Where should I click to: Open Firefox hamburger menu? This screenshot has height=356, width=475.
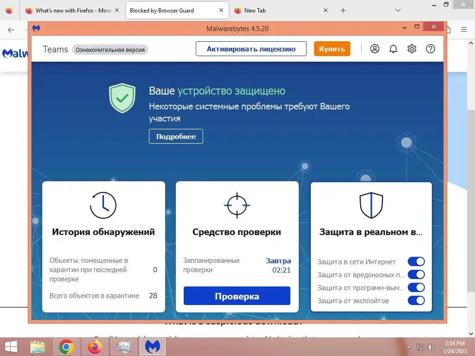click(464, 30)
